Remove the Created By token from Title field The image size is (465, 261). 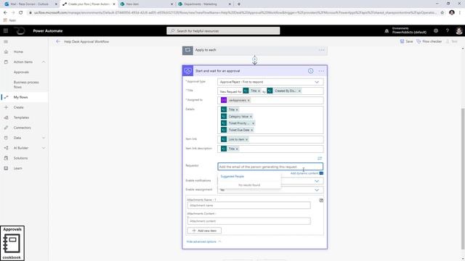pyautogui.click(x=299, y=91)
